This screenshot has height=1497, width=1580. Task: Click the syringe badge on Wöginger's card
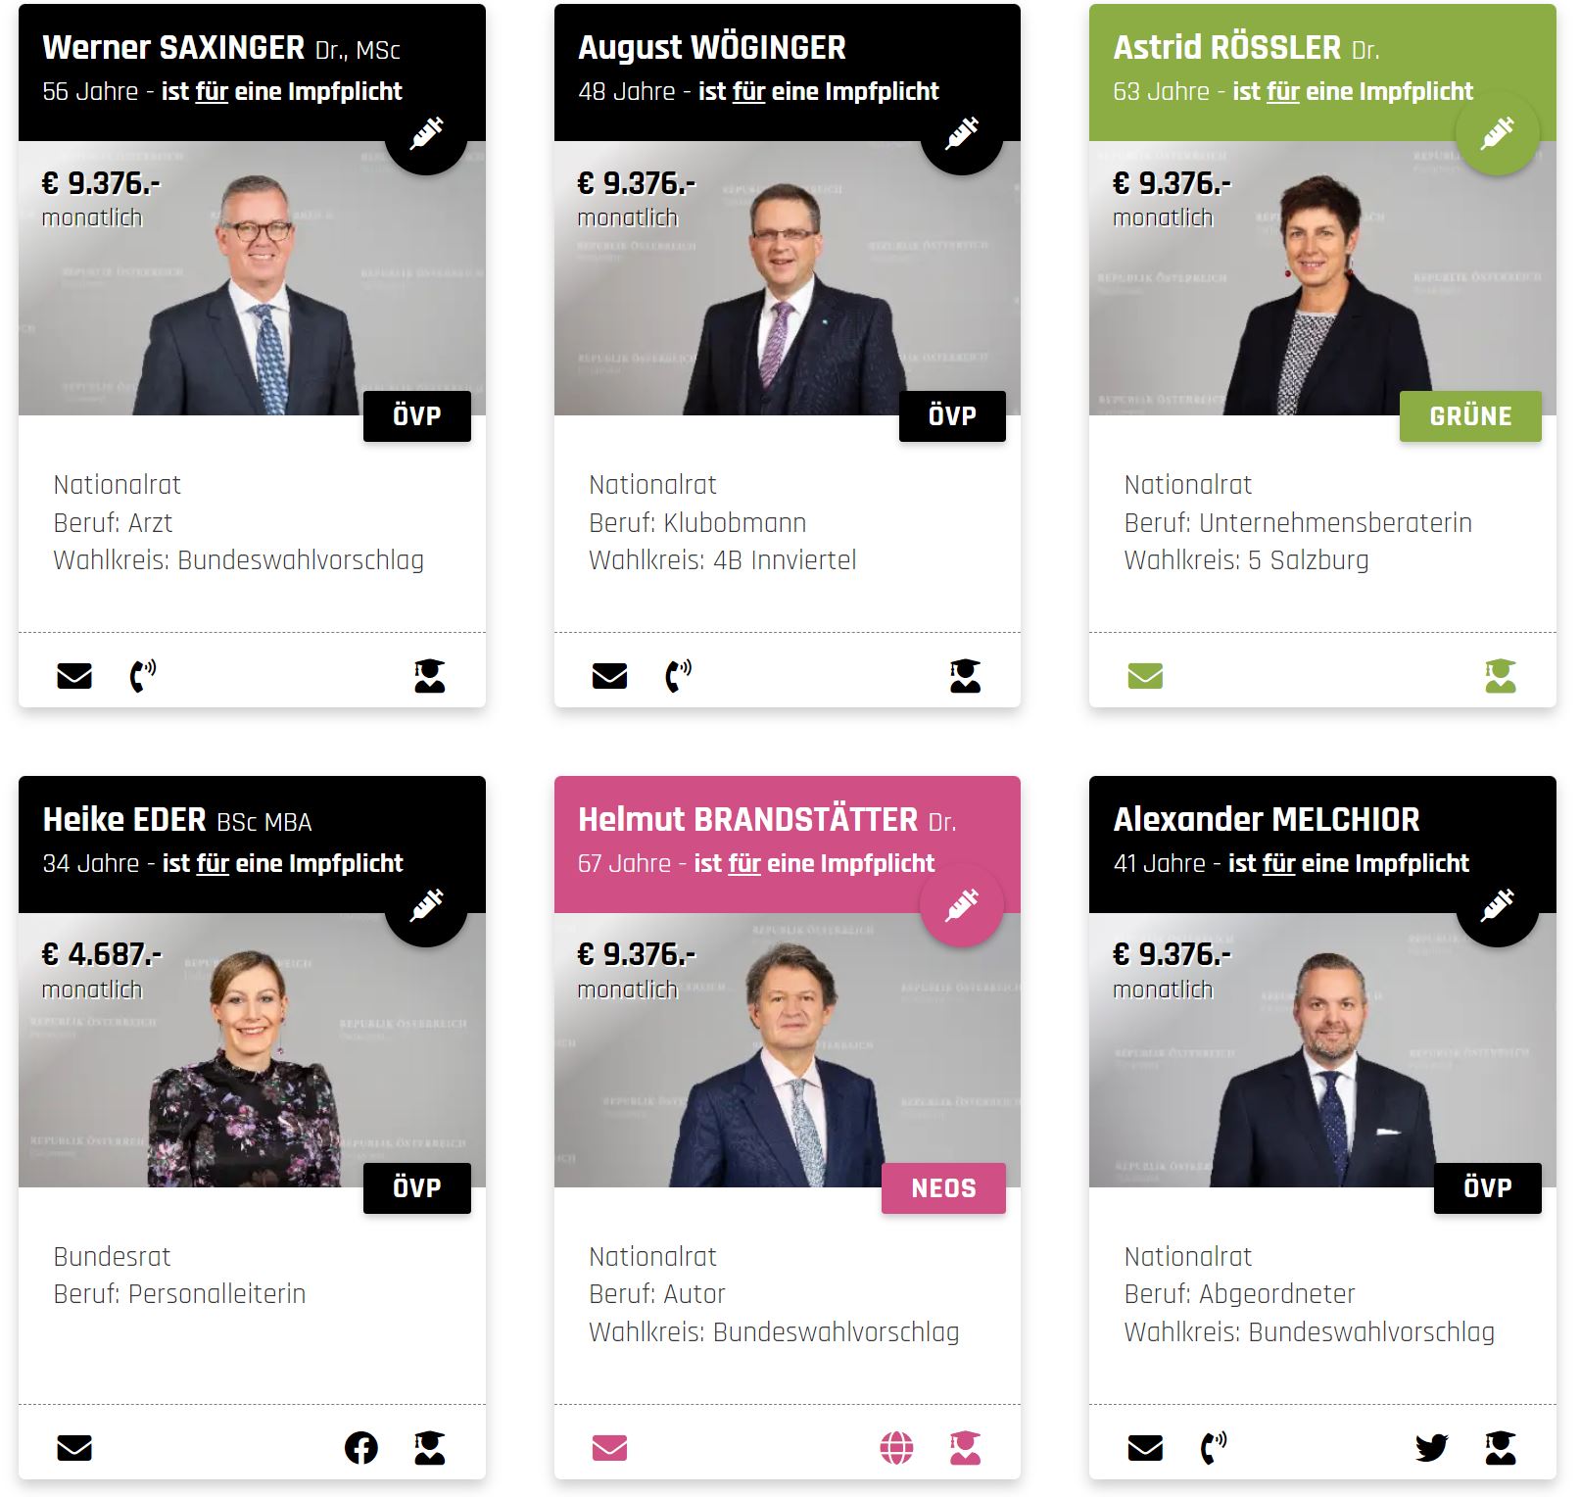[x=962, y=133]
